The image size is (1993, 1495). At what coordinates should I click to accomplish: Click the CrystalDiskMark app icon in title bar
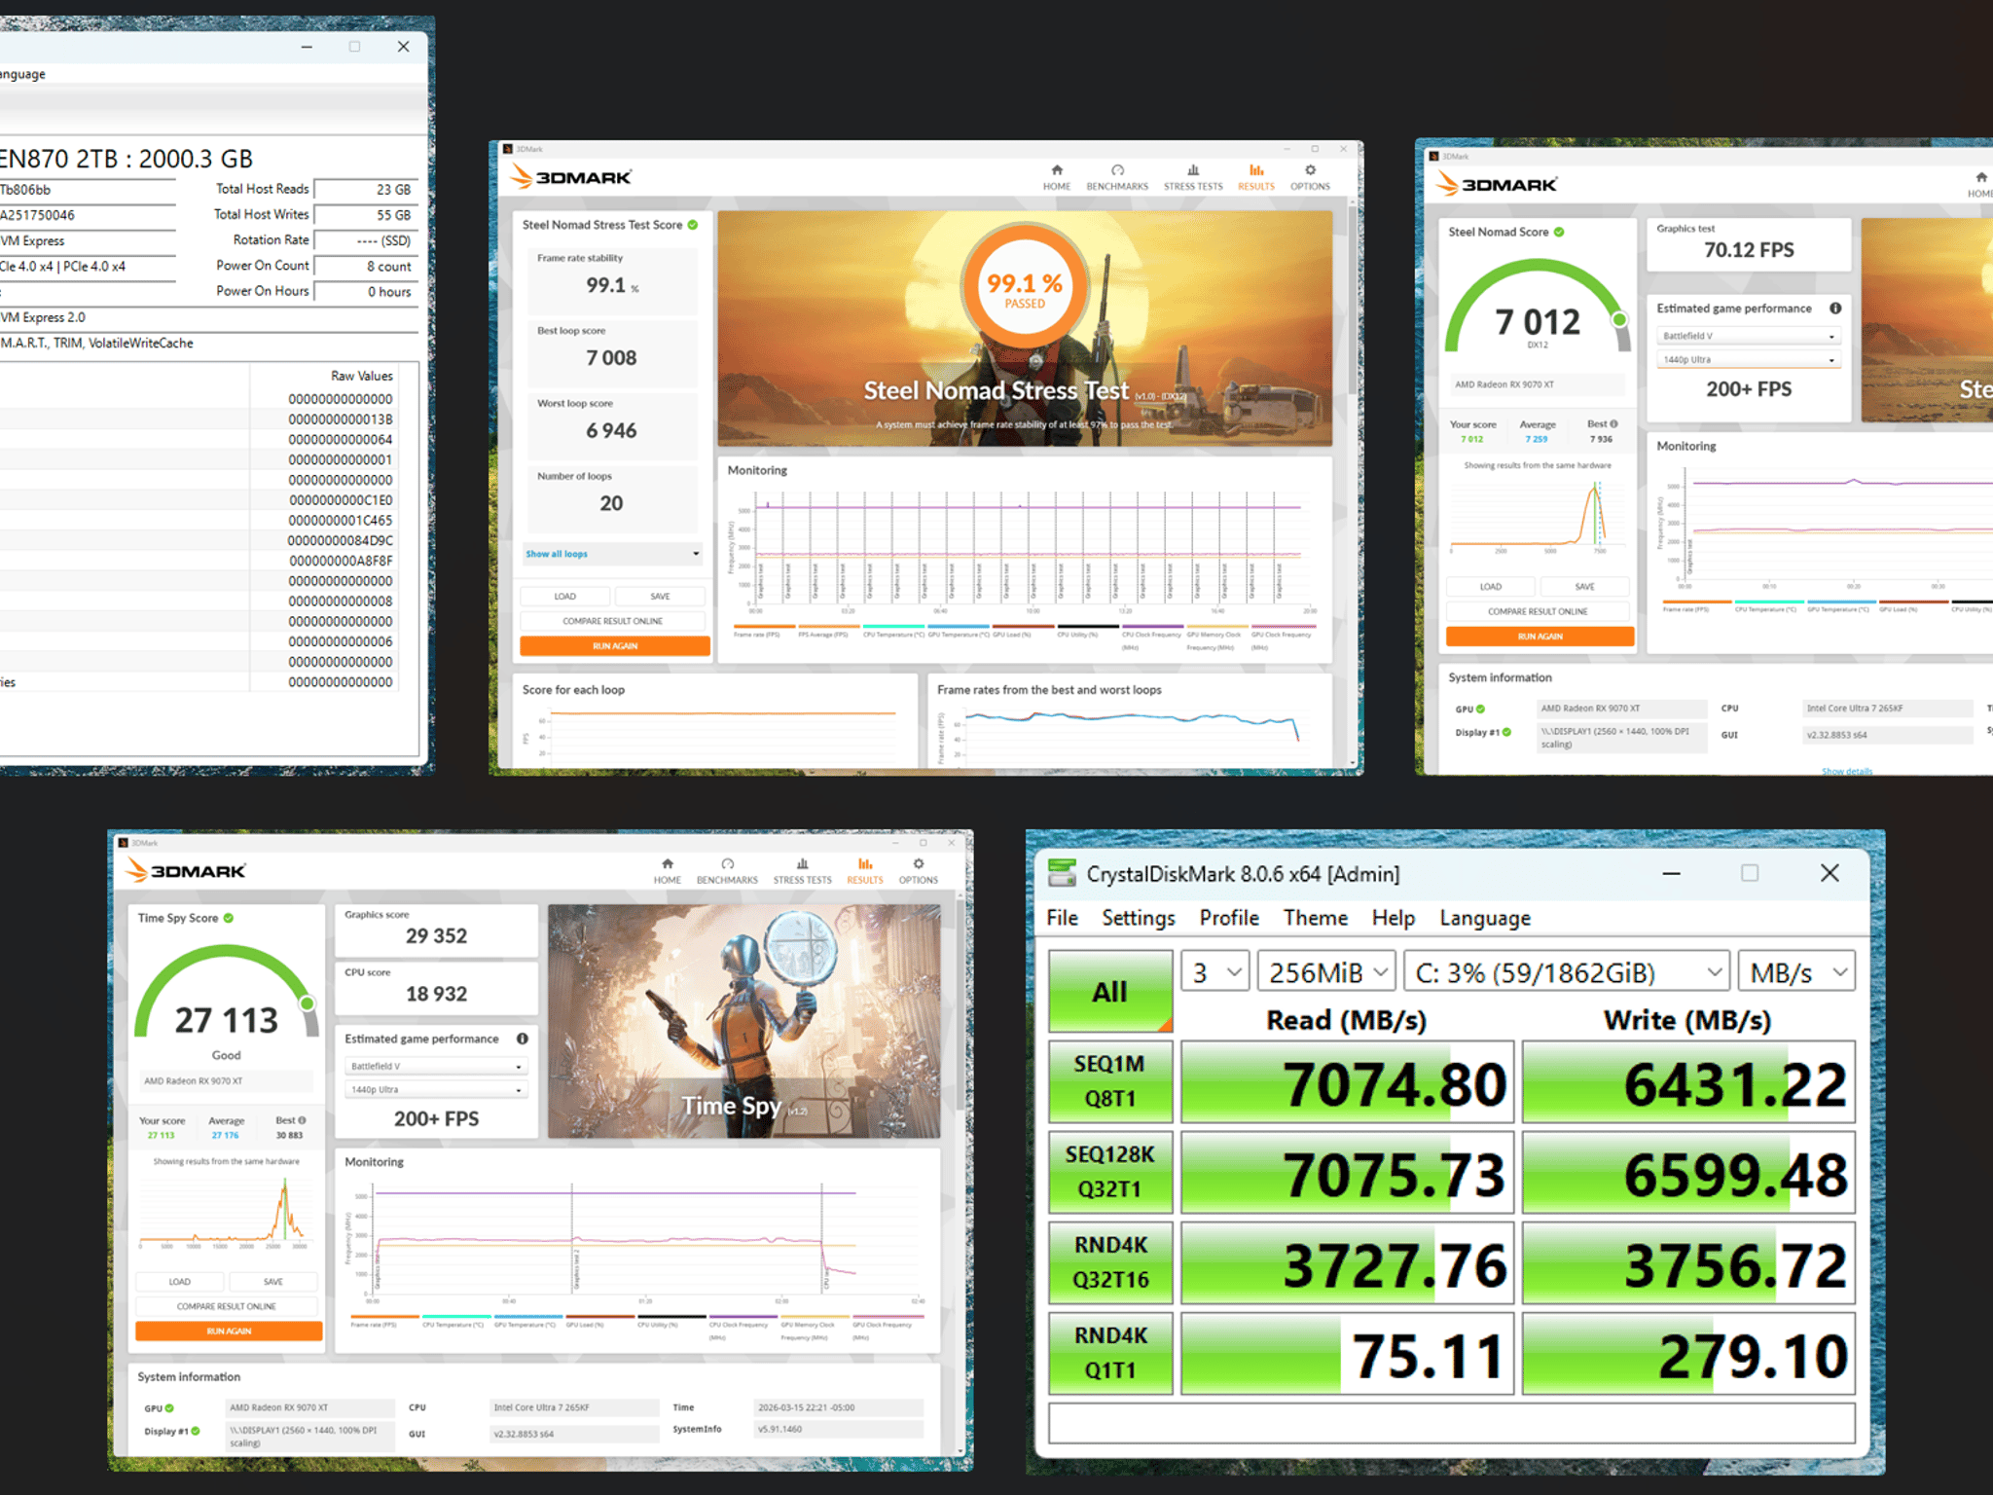1062,873
